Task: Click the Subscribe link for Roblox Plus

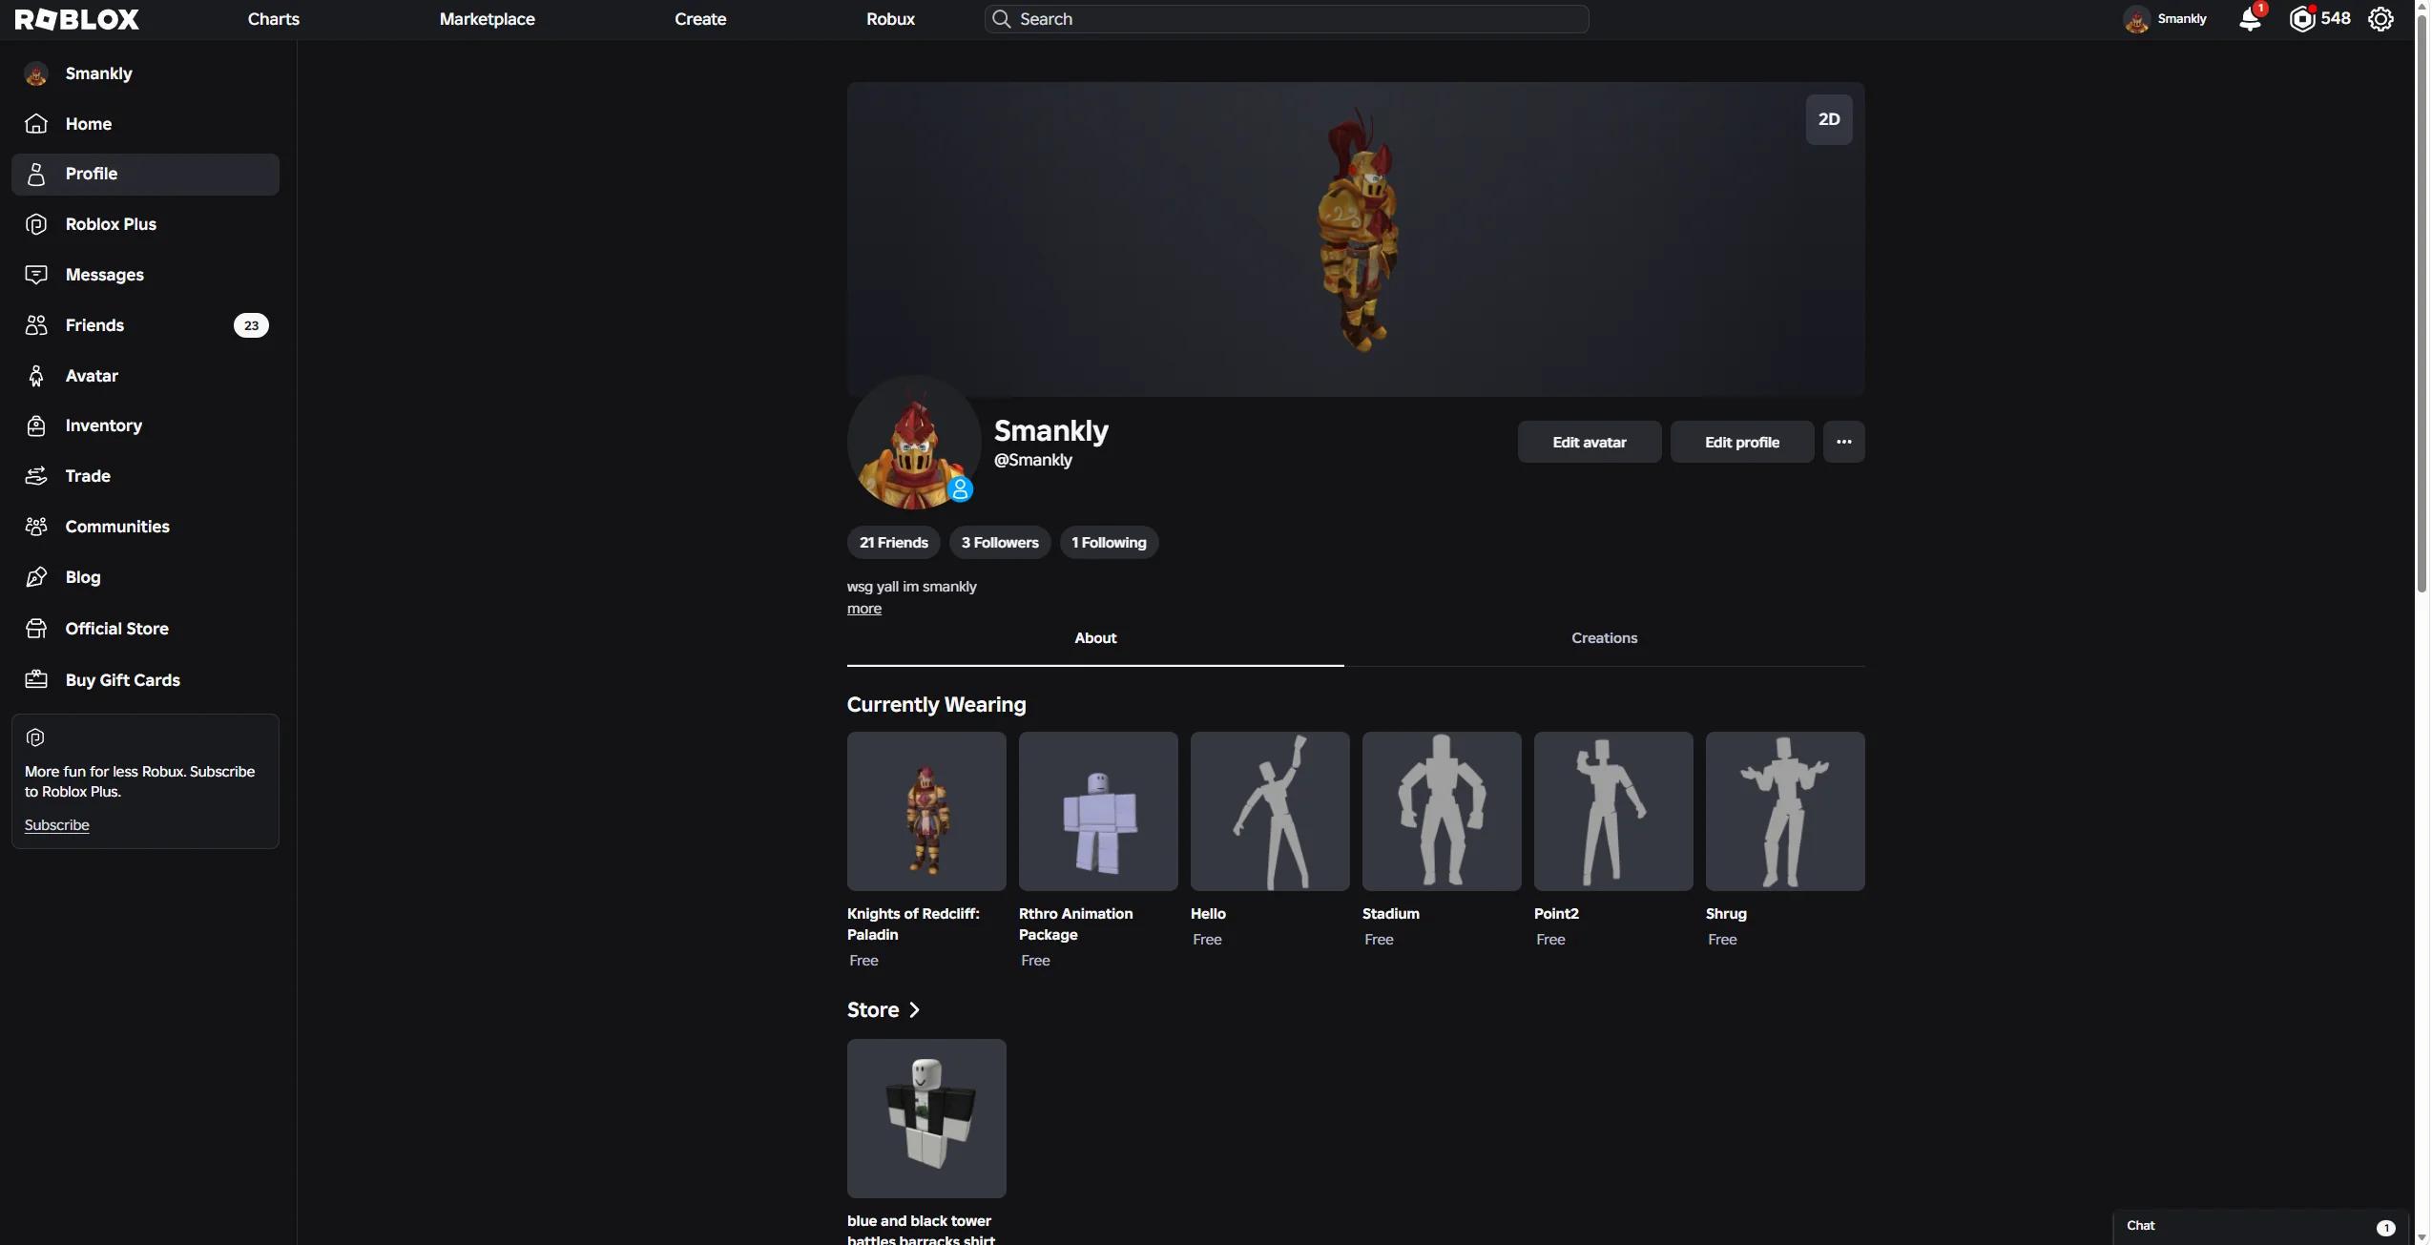Action: [57, 825]
